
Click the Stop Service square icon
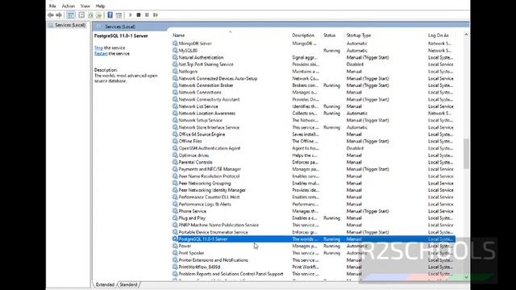139,15
